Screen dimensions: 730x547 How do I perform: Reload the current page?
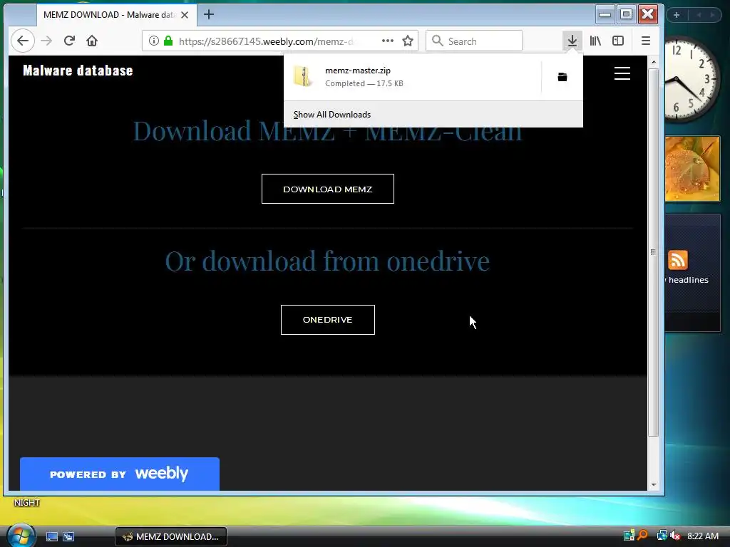(69, 41)
